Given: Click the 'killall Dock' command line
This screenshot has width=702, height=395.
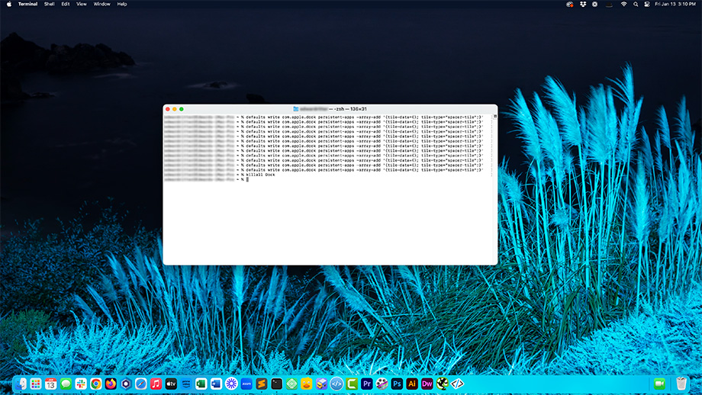Looking at the screenshot, I should (x=261, y=175).
